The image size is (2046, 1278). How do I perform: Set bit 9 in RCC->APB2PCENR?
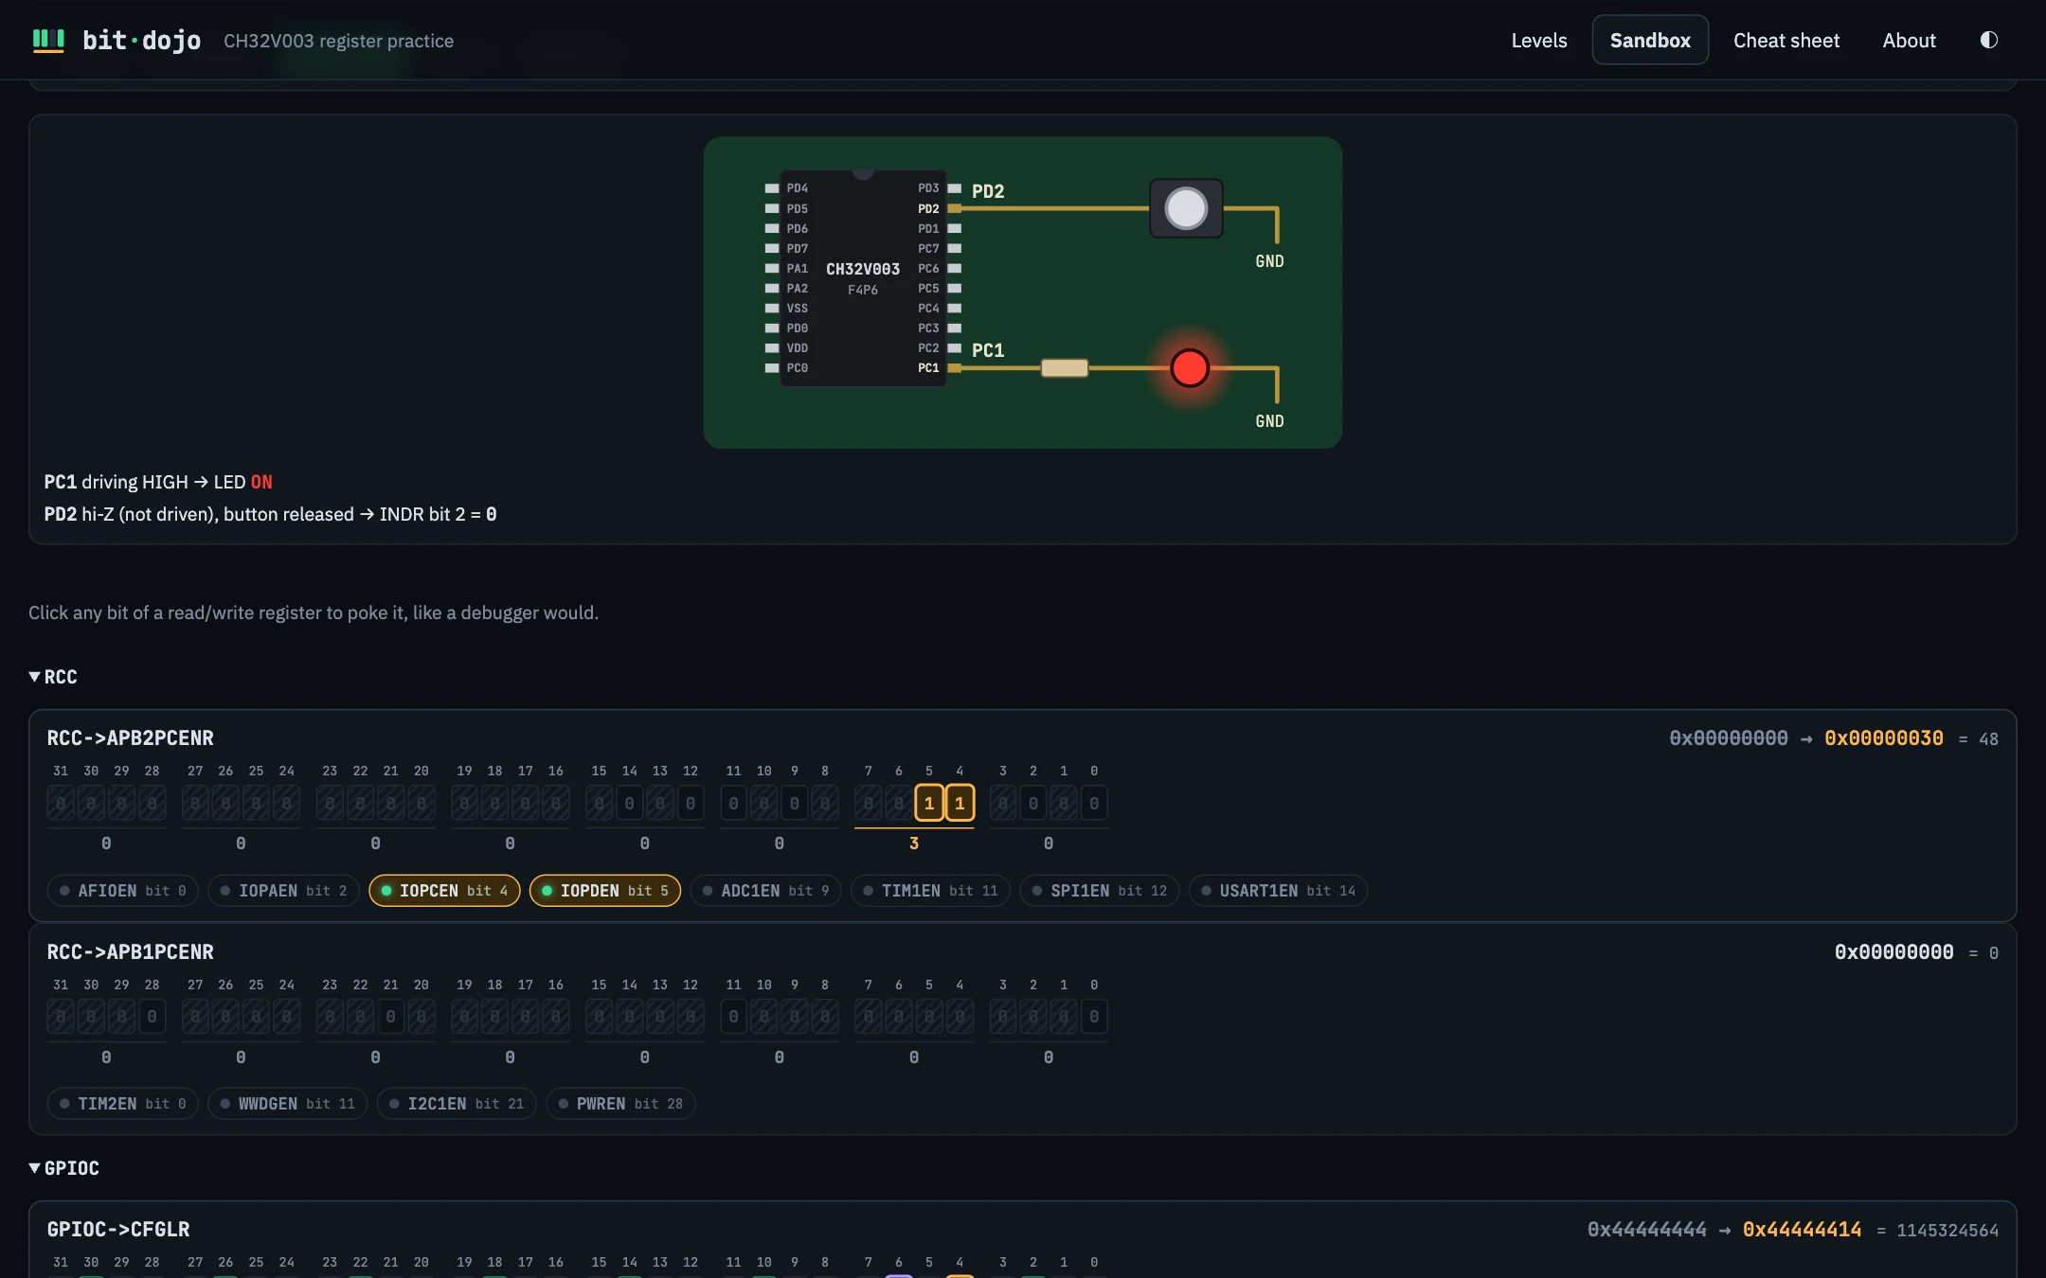tap(795, 804)
